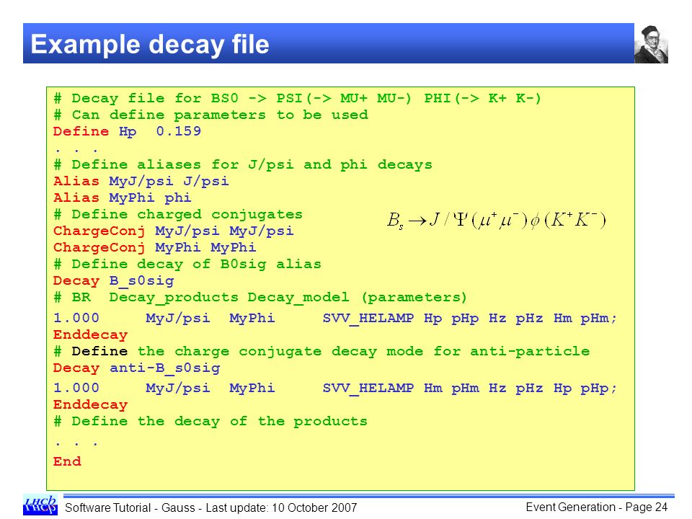Click SVV_HELAMP line starting with Hm pHm
Viewport: 692px width, 519px height.
(335, 388)
